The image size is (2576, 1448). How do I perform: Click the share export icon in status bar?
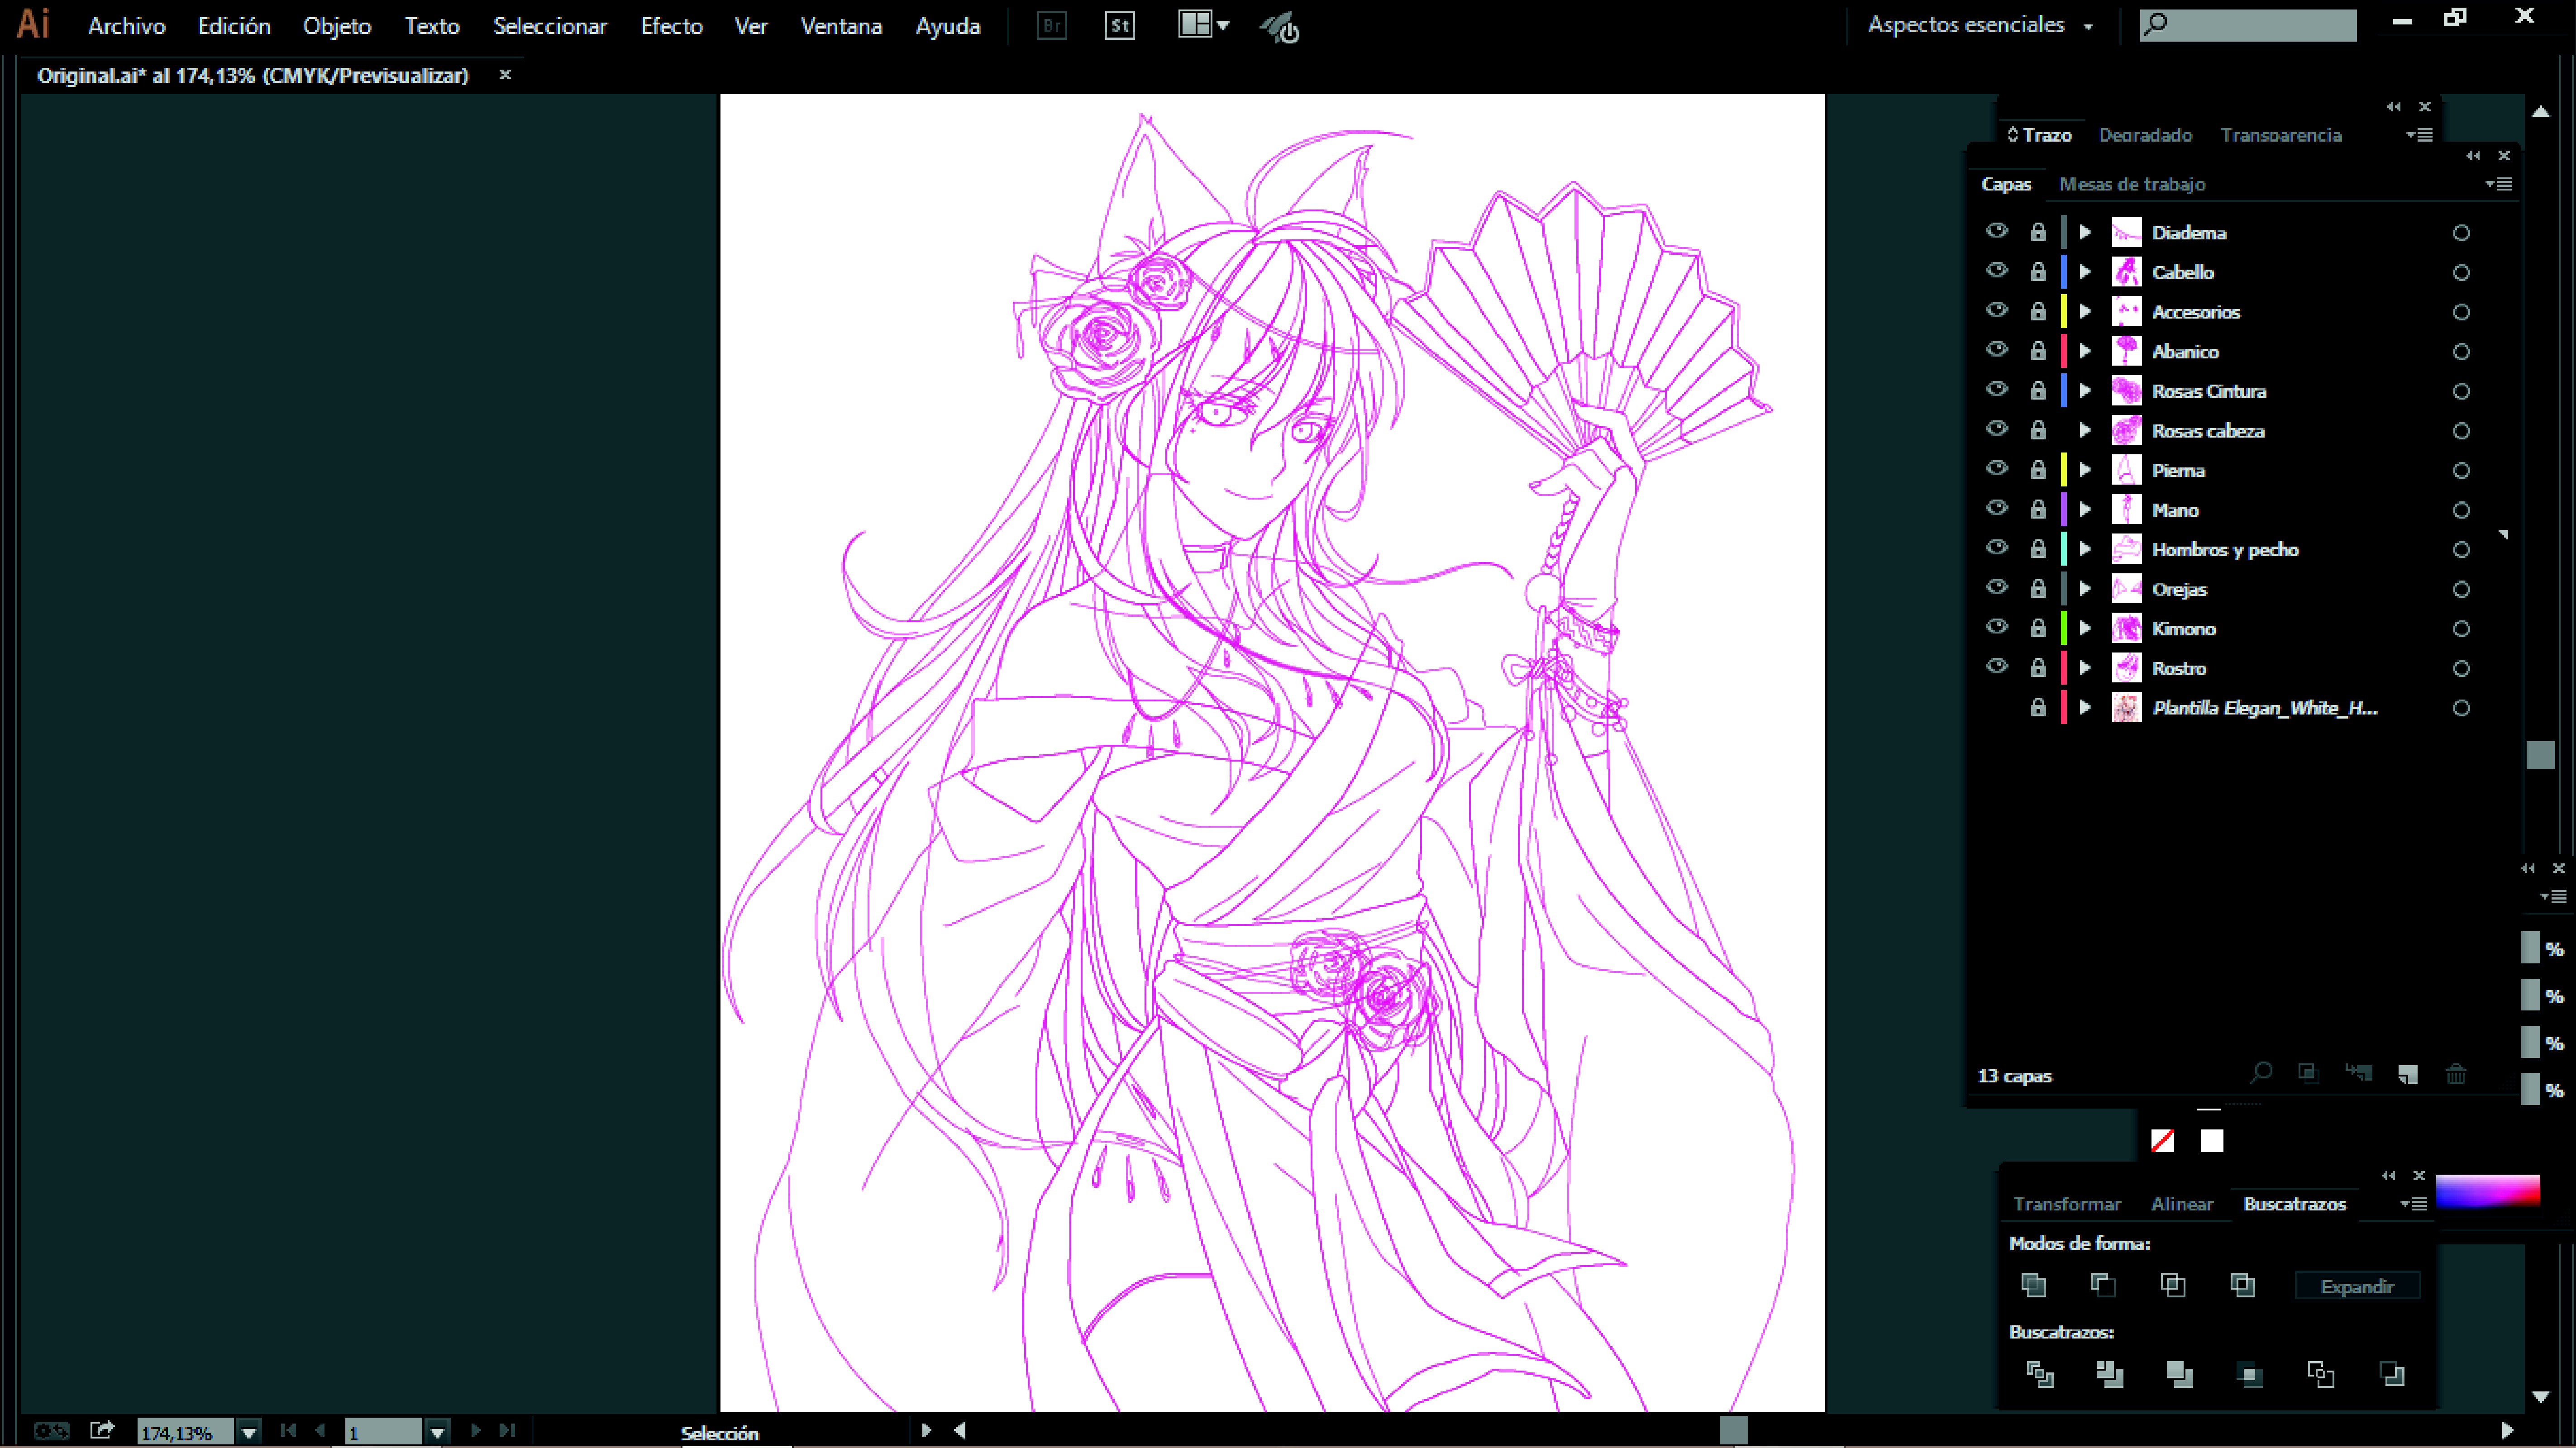(x=102, y=1430)
